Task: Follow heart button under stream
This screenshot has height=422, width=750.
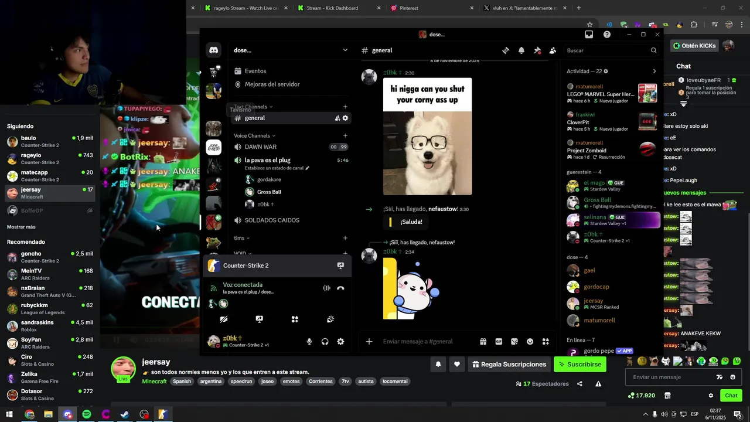Action: (x=457, y=364)
